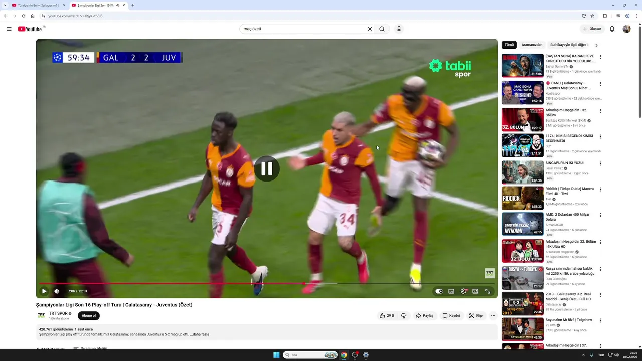This screenshot has width=642, height=361.
Task: Click the Paylaş share button
Action: point(424,316)
